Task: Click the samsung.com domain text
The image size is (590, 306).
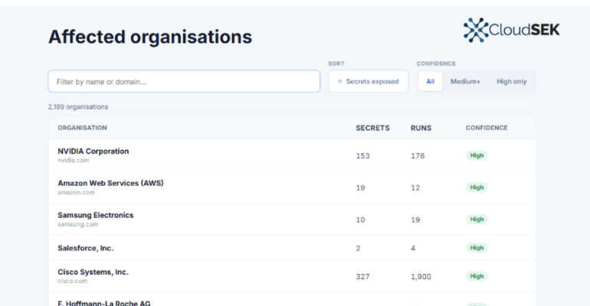Action: click(78, 224)
